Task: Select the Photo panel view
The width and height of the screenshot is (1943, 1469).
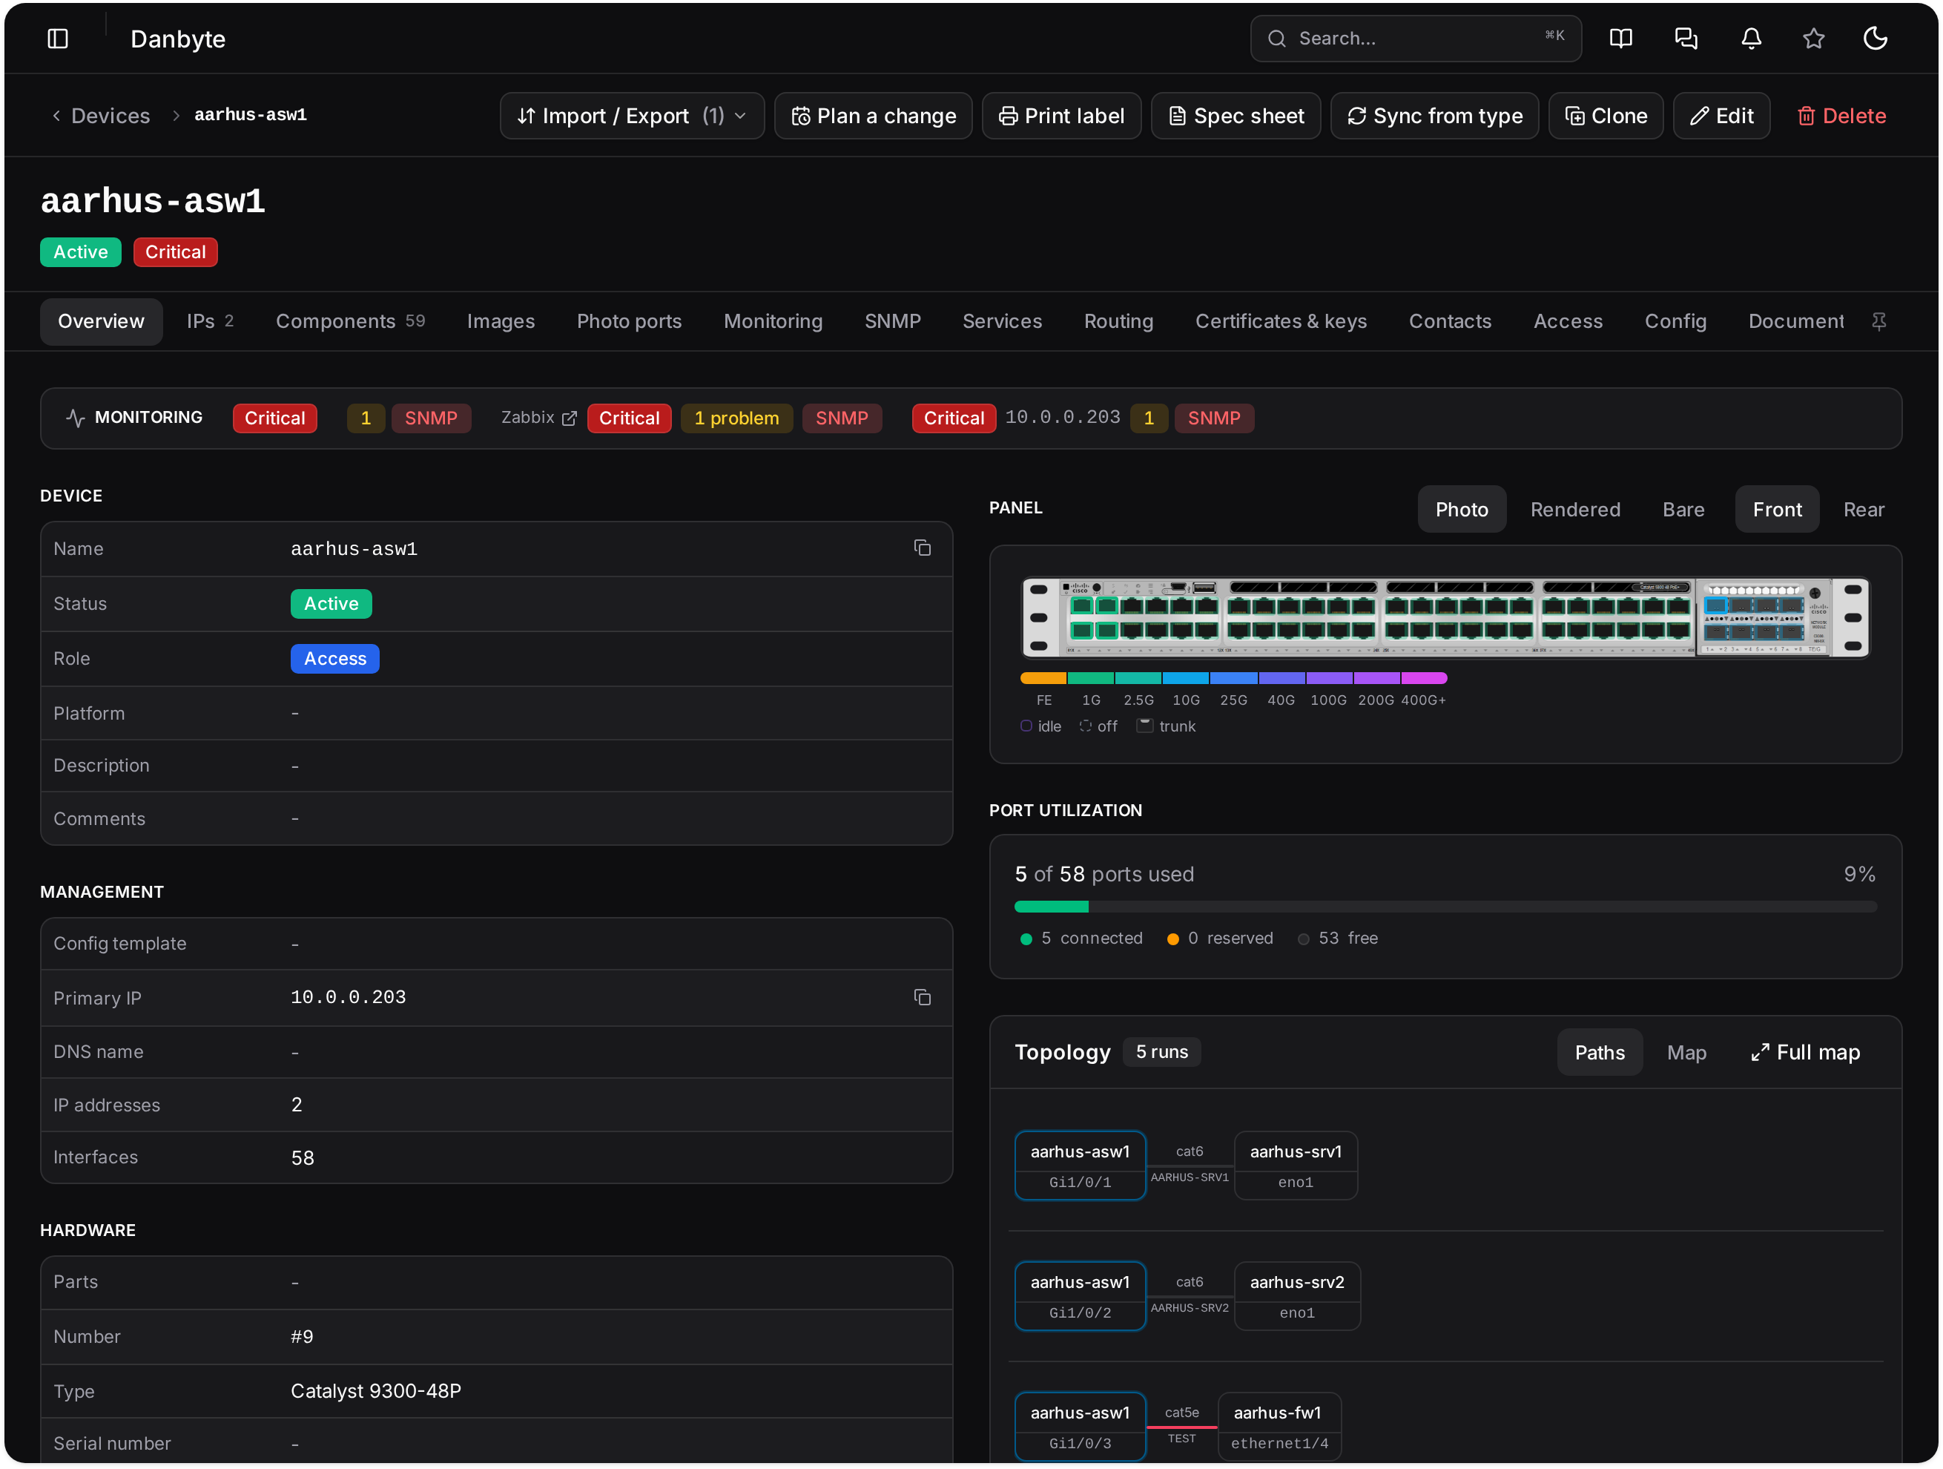Action: coord(1462,510)
